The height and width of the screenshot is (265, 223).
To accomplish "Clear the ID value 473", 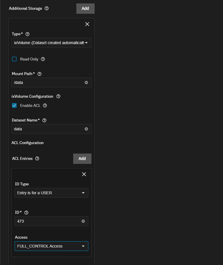I will (83, 221).
